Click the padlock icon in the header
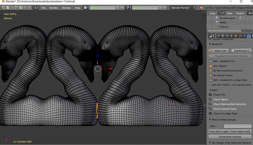 [8, 8]
